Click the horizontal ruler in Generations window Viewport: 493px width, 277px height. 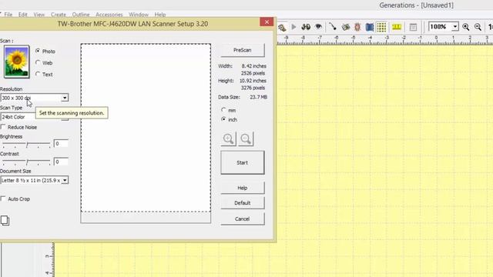tap(384, 40)
